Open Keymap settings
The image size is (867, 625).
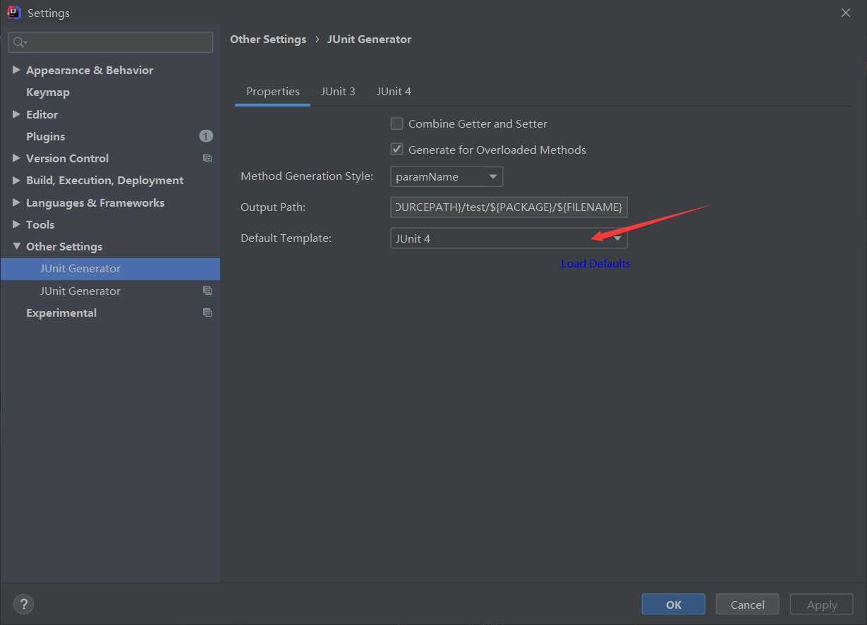click(48, 92)
